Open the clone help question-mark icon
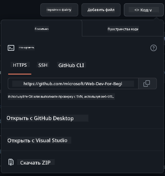 [154, 48]
